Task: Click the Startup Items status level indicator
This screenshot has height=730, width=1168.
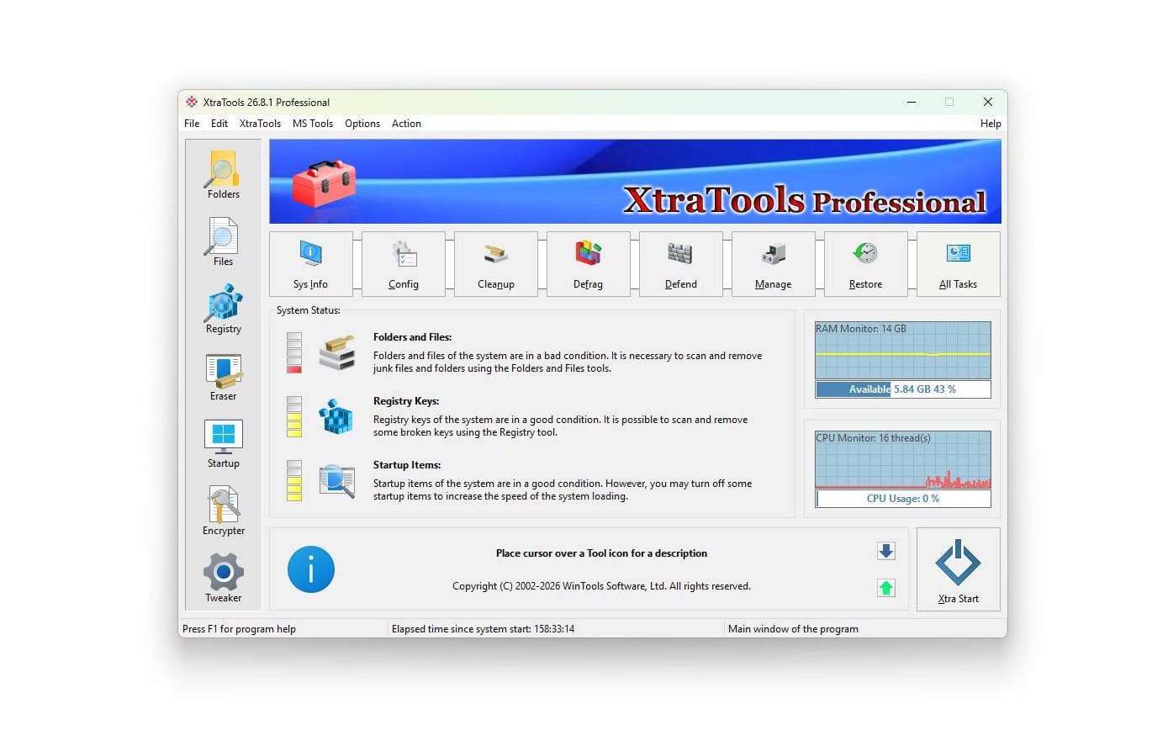Action: tap(294, 481)
